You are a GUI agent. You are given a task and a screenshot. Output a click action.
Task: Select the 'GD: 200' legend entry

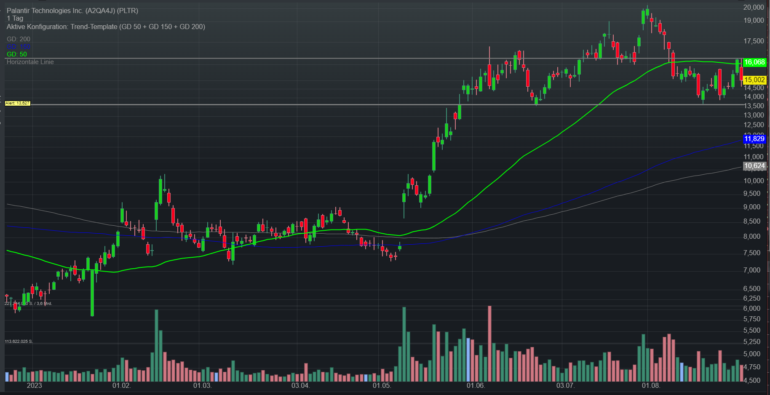click(x=19, y=39)
